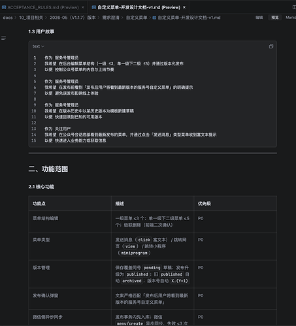Open docs breadcrumb folder
The width and height of the screenshot is (296, 326).
8,18
